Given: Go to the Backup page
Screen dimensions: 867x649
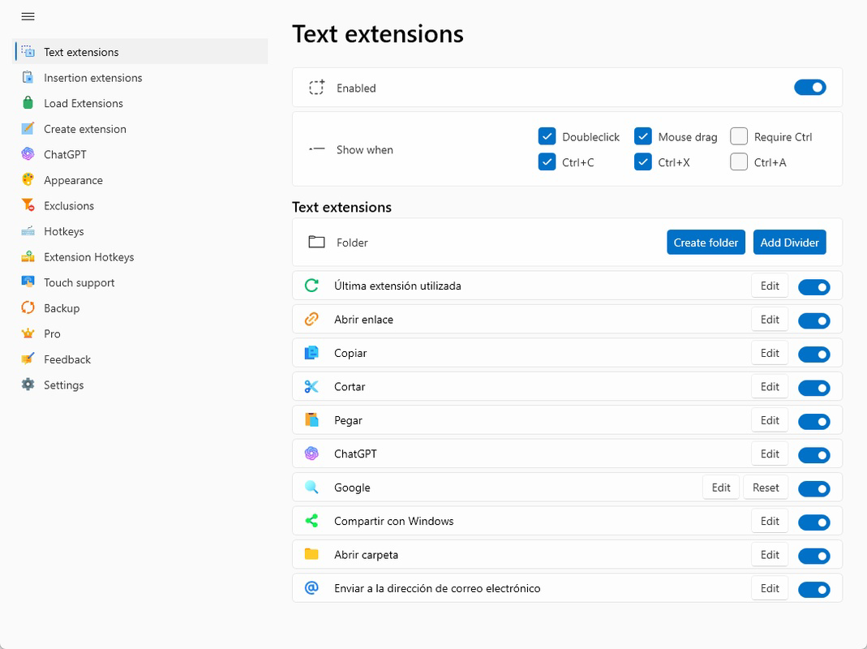Looking at the screenshot, I should click(140, 307).
